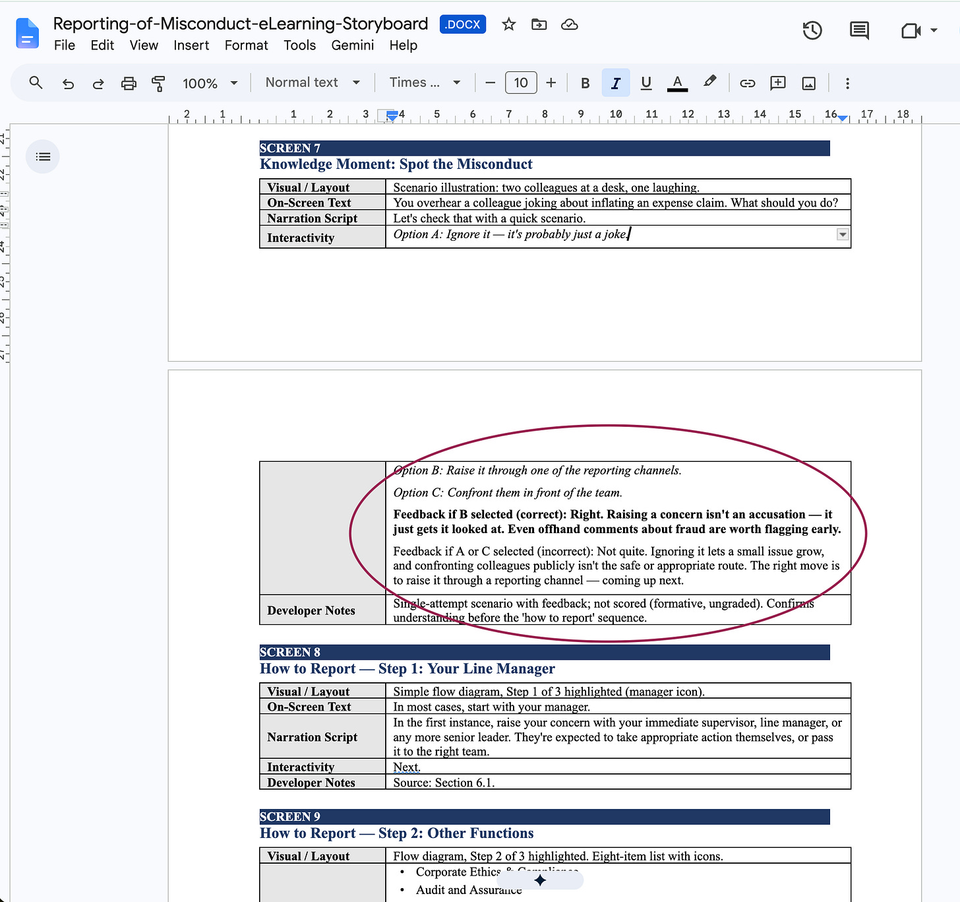Increase the font size
960x902 pixels.
(551, 82)
